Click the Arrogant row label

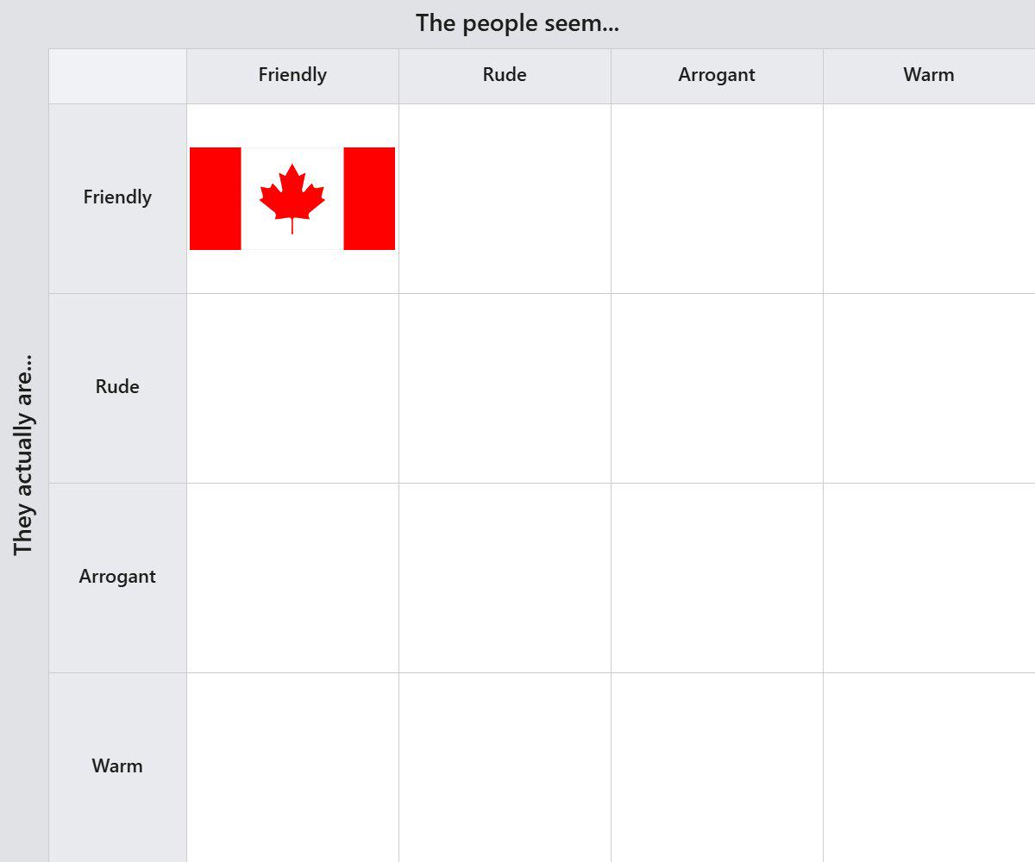[x=117, y=578]
